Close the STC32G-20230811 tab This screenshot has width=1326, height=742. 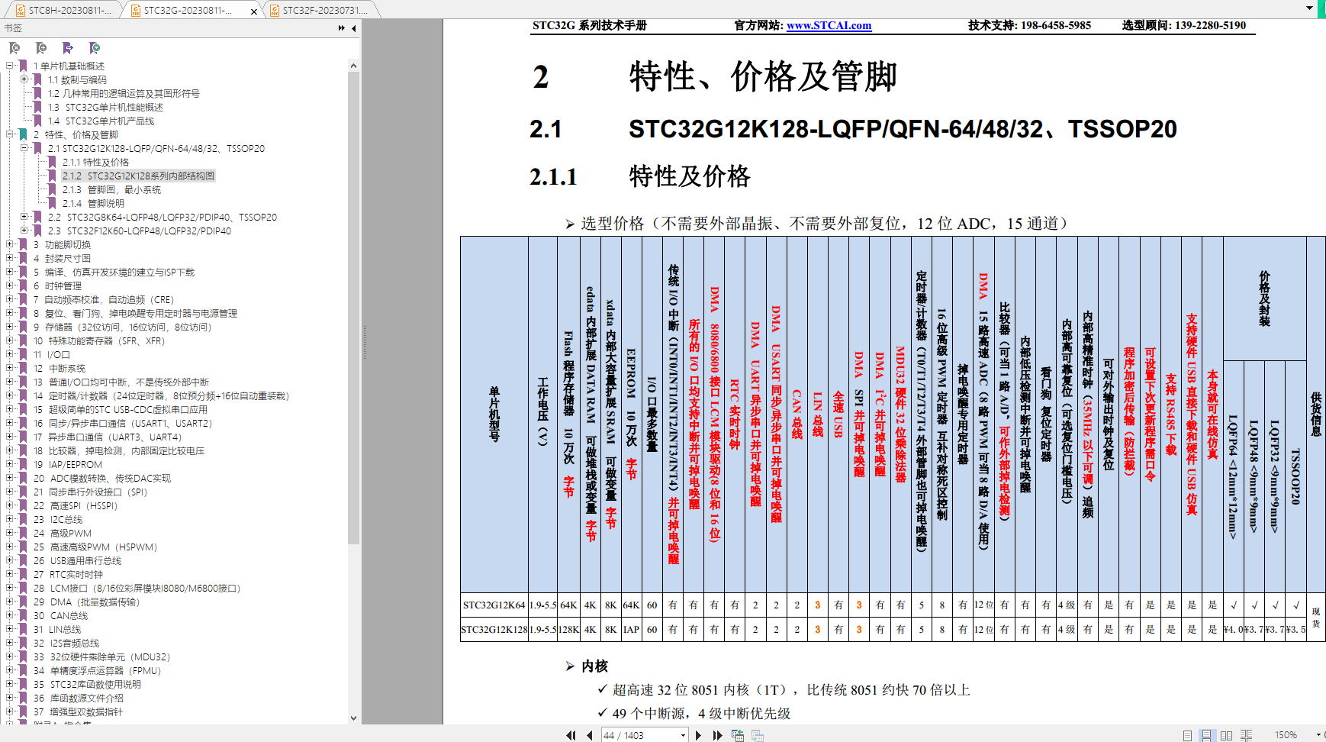pos(254,11)
